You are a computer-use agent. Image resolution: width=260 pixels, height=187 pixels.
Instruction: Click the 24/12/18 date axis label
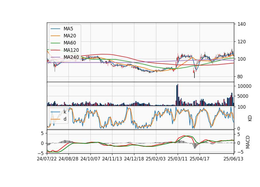point(134,159)
